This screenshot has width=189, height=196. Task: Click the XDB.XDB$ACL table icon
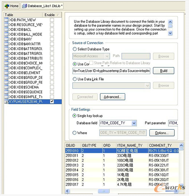coord(6,29)
